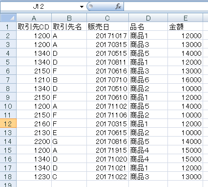Click amount 13000 in row 18

186,177
